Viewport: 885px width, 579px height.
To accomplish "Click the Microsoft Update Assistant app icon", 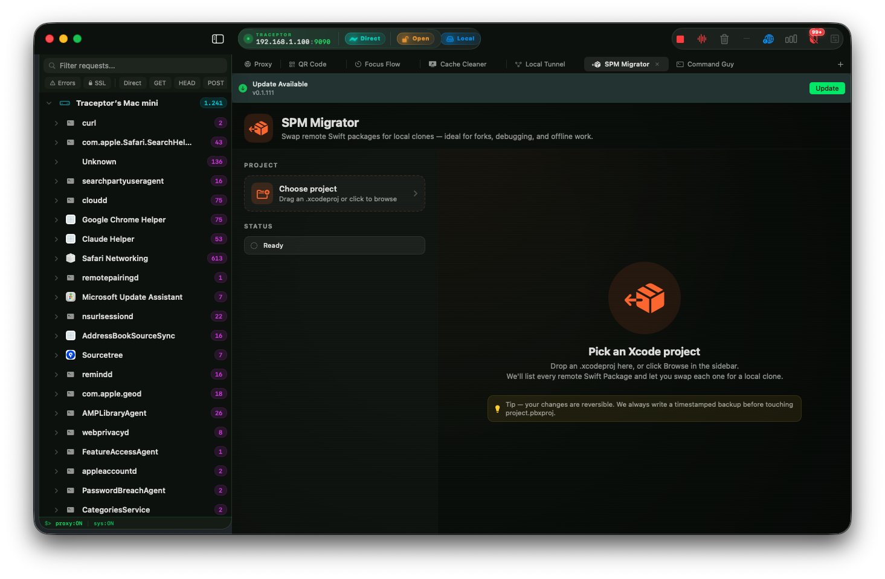I will [x=71, y=297].
